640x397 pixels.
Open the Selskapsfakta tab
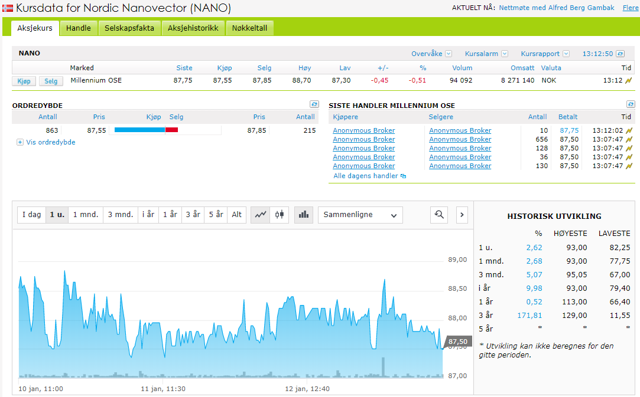[129, 28]
